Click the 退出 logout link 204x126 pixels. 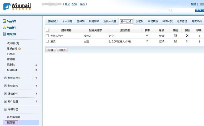coord(202,4)
